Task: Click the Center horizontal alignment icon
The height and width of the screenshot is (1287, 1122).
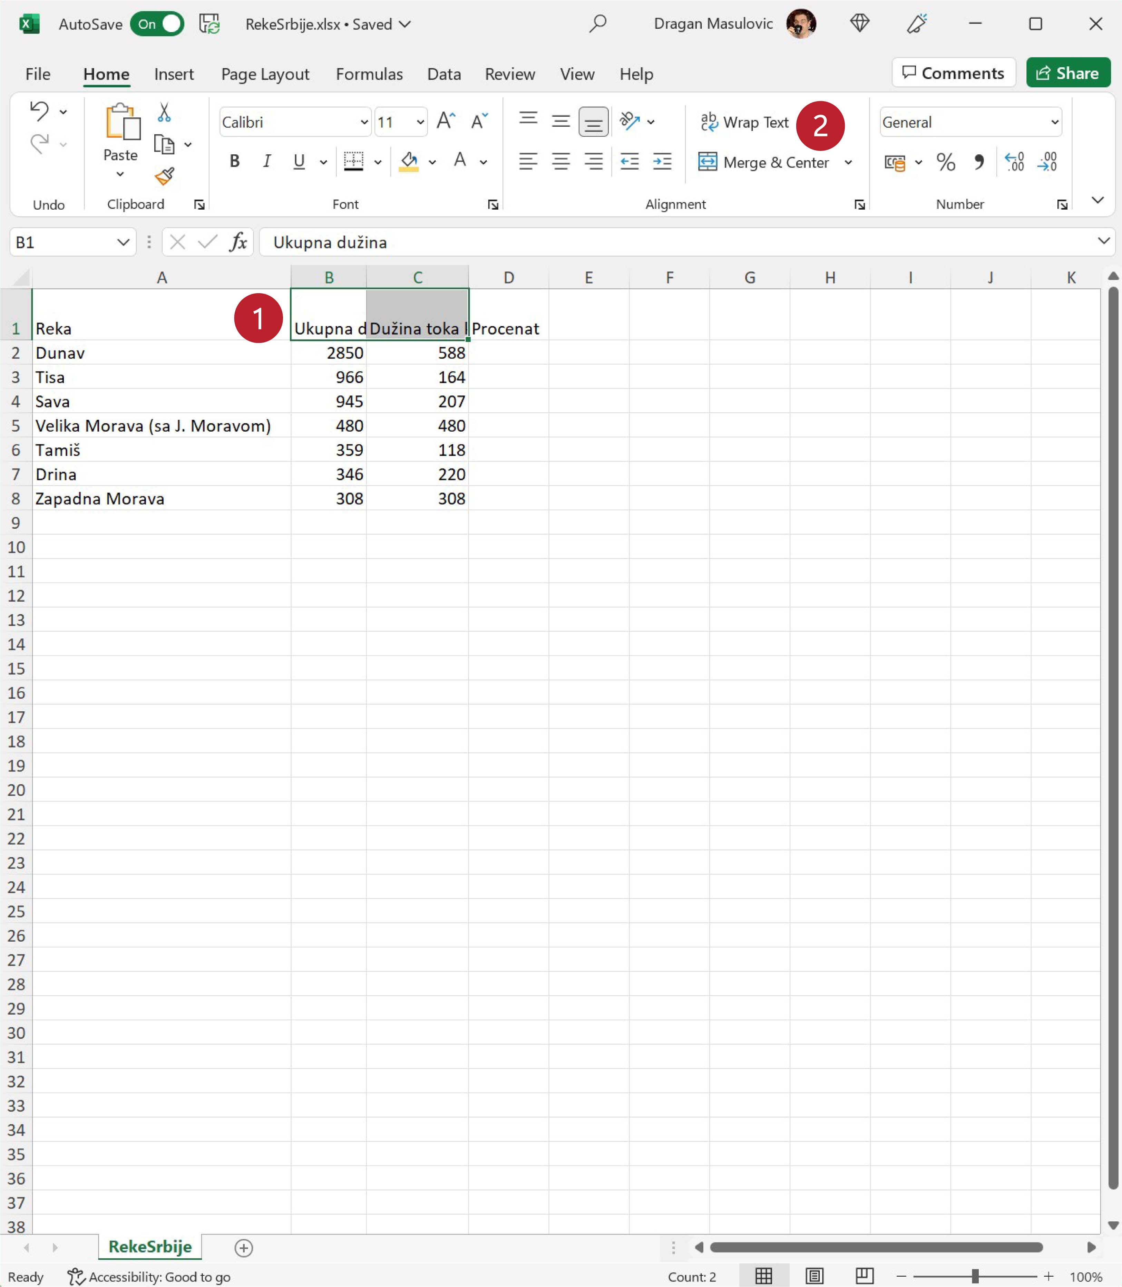Action: (x=560, y=162)
